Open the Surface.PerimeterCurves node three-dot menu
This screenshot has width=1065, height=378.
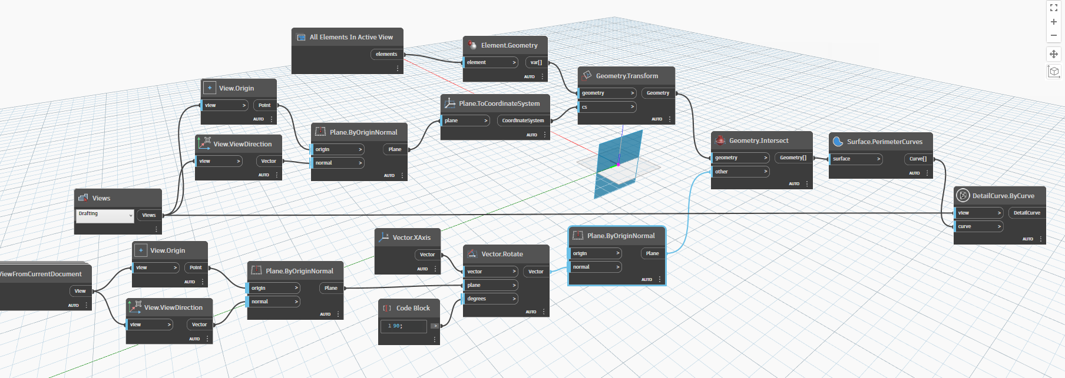pyautogui.click(x=927, y=173)
